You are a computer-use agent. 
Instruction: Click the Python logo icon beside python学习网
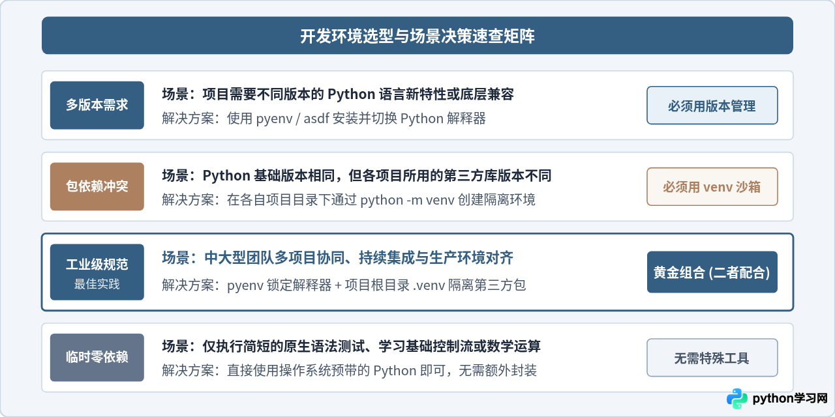coord(737,398)
